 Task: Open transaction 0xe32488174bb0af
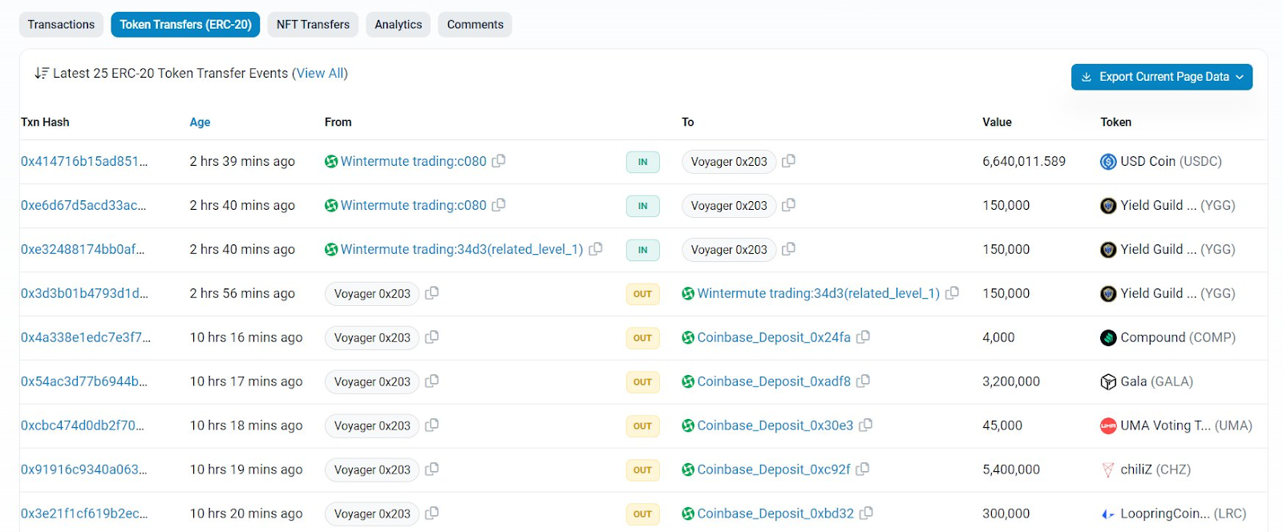[83, 249]
